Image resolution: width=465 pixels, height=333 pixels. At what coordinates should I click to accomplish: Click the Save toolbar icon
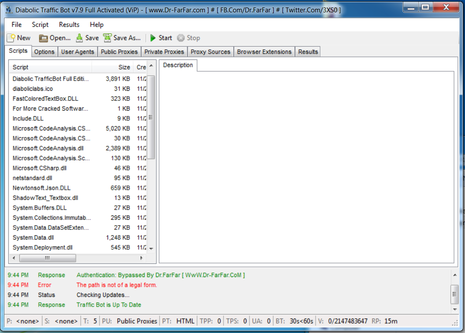79,38
